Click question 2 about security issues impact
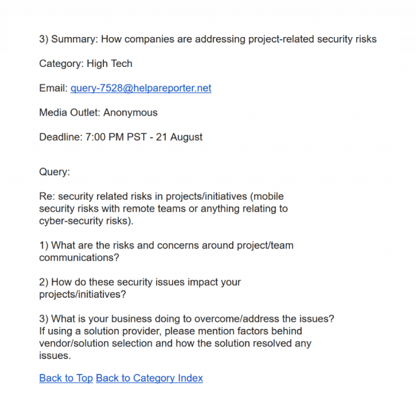416x420 pixels. [x=140, y=282]
